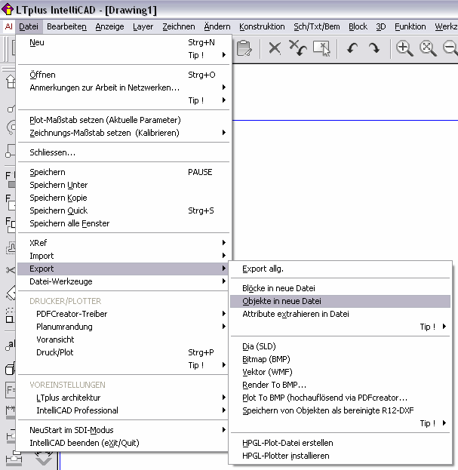458x470 pixels.
Task: Select Attribute extrahieren in Datei
Action: [340, 314]
